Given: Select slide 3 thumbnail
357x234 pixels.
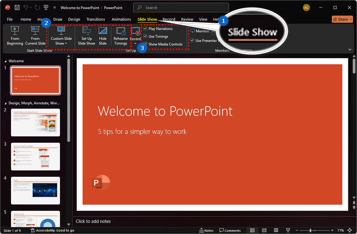Looking at the screenshot, I should 36,156.
